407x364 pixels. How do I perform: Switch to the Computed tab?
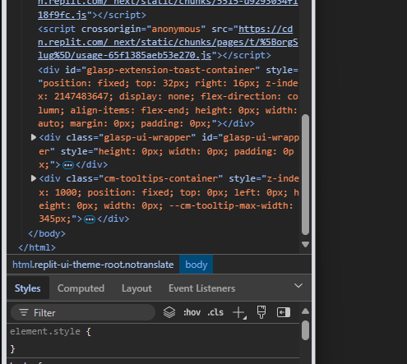(x=81, y=288)
